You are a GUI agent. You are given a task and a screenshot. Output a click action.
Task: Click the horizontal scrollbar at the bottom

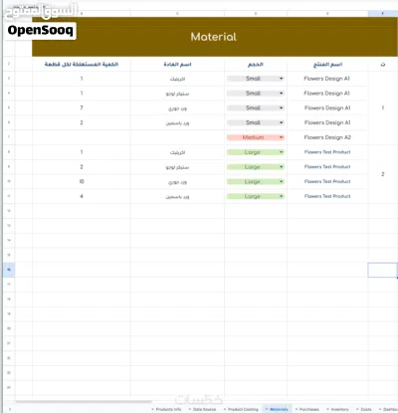coord(83,402)
